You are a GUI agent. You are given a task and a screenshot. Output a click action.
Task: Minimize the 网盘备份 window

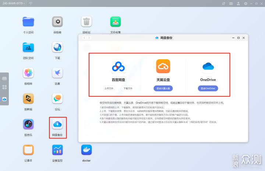click(x=233, y=38)
